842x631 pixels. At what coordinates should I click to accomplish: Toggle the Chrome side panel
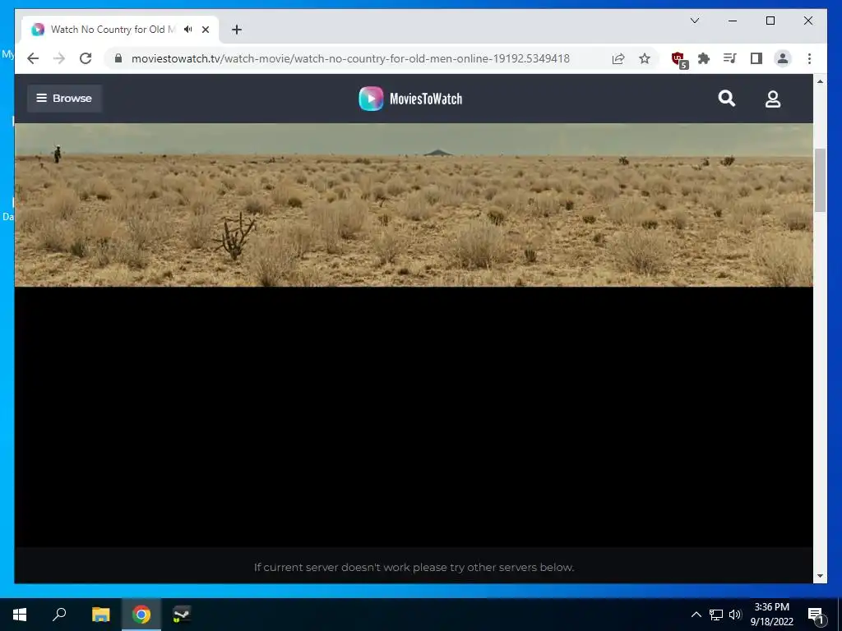pyautogui.click(x=756, y=58)
